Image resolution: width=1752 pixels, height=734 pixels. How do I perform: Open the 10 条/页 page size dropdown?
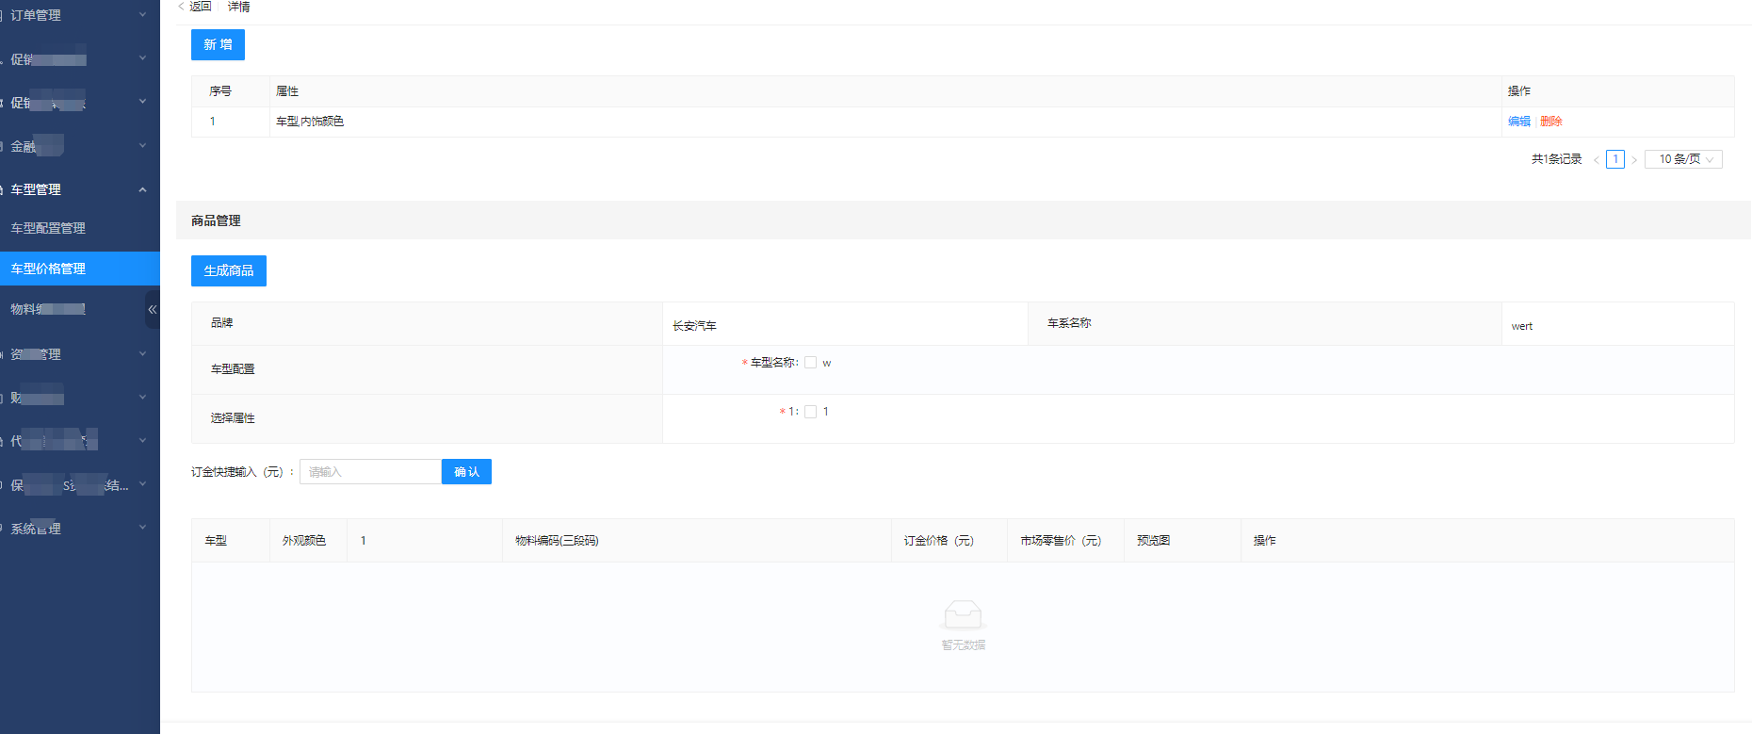click(1684, 159)
